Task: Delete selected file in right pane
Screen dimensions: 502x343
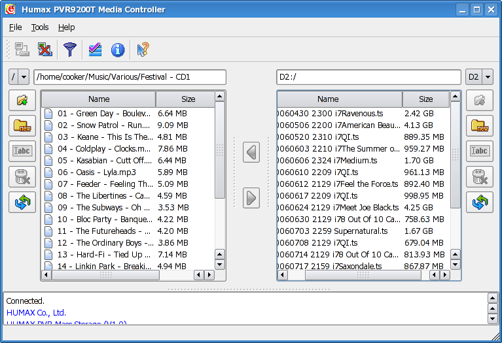Action: point(480,176)
